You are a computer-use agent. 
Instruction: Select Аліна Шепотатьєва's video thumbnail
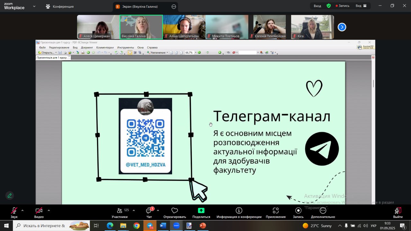184,27
